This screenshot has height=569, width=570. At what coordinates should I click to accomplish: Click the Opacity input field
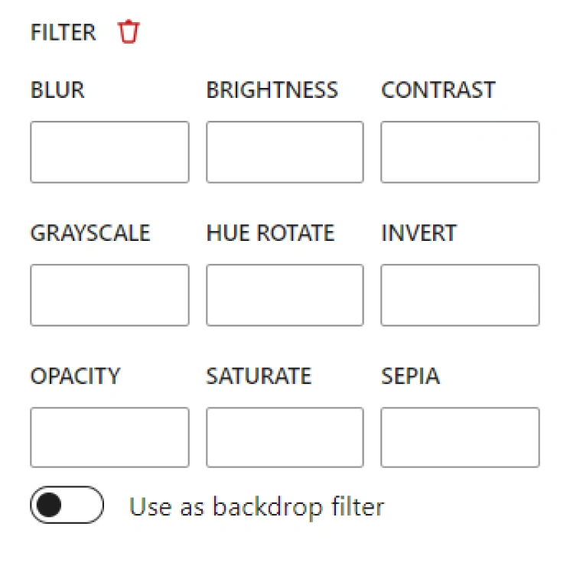pos(109,437)
